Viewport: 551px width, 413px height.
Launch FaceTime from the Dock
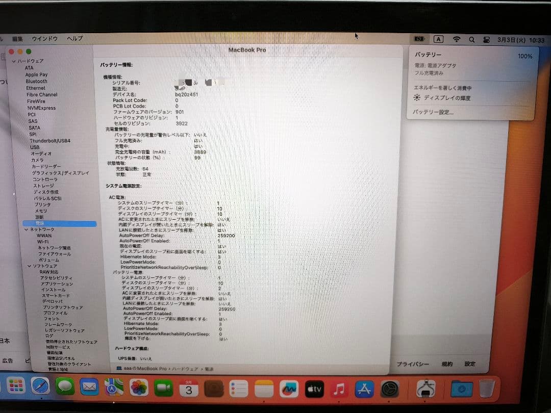point(163,388)
